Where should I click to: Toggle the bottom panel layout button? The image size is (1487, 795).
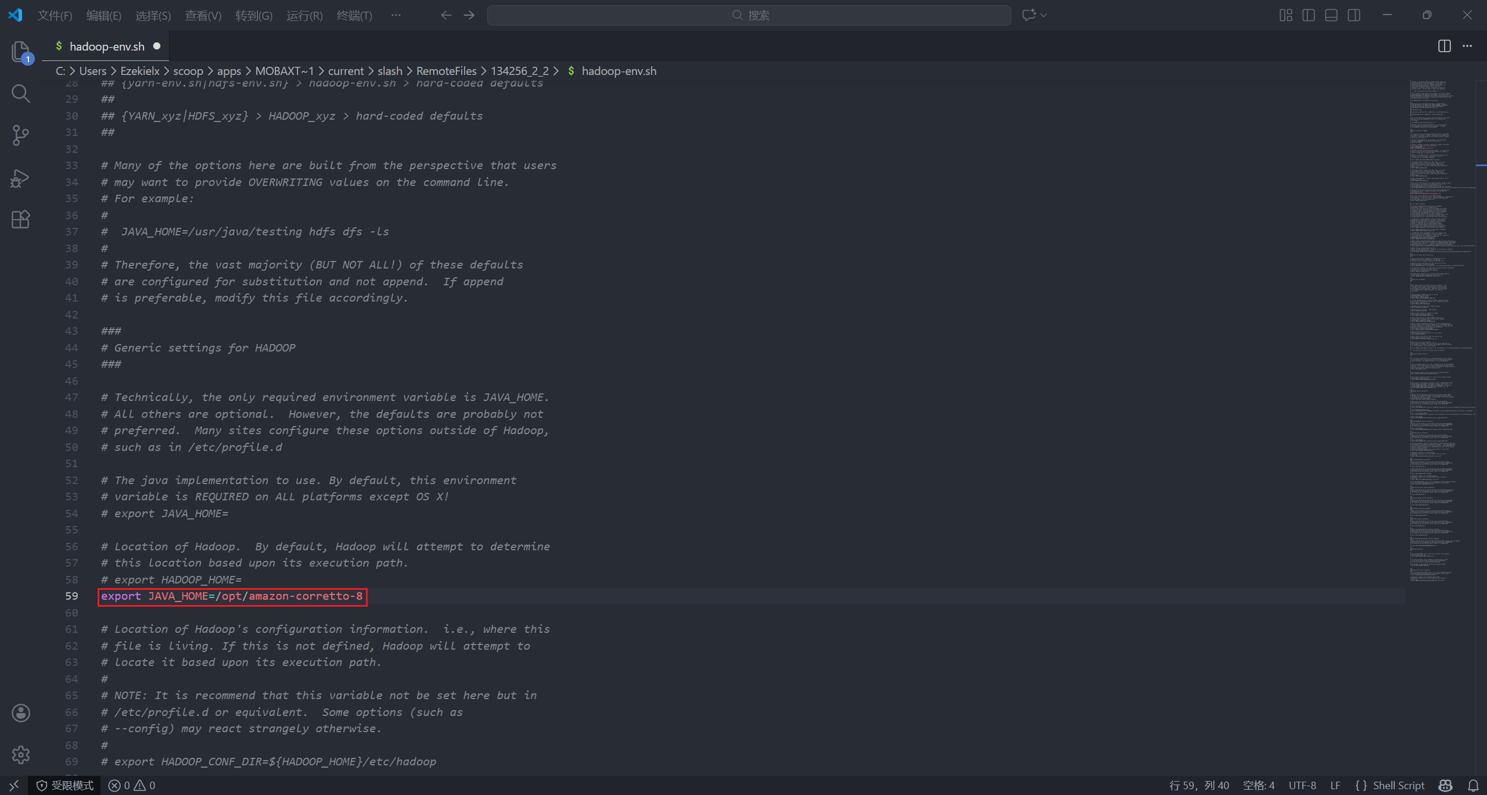click(1331, 15)
